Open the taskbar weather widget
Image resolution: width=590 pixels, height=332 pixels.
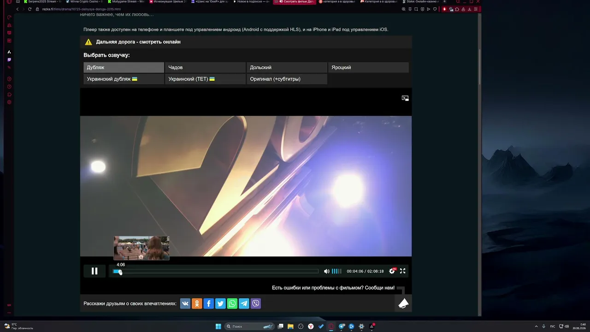pyautogui.click(x=18, y=326)
